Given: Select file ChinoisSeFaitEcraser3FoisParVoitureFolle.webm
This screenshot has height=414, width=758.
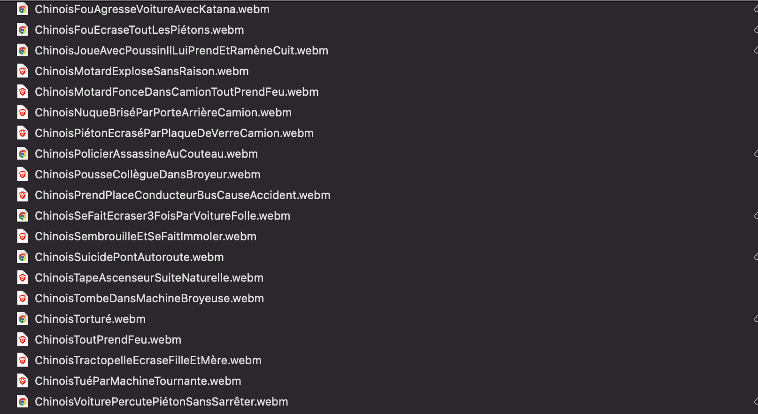Looking at the screenshot, I should 162,216.
